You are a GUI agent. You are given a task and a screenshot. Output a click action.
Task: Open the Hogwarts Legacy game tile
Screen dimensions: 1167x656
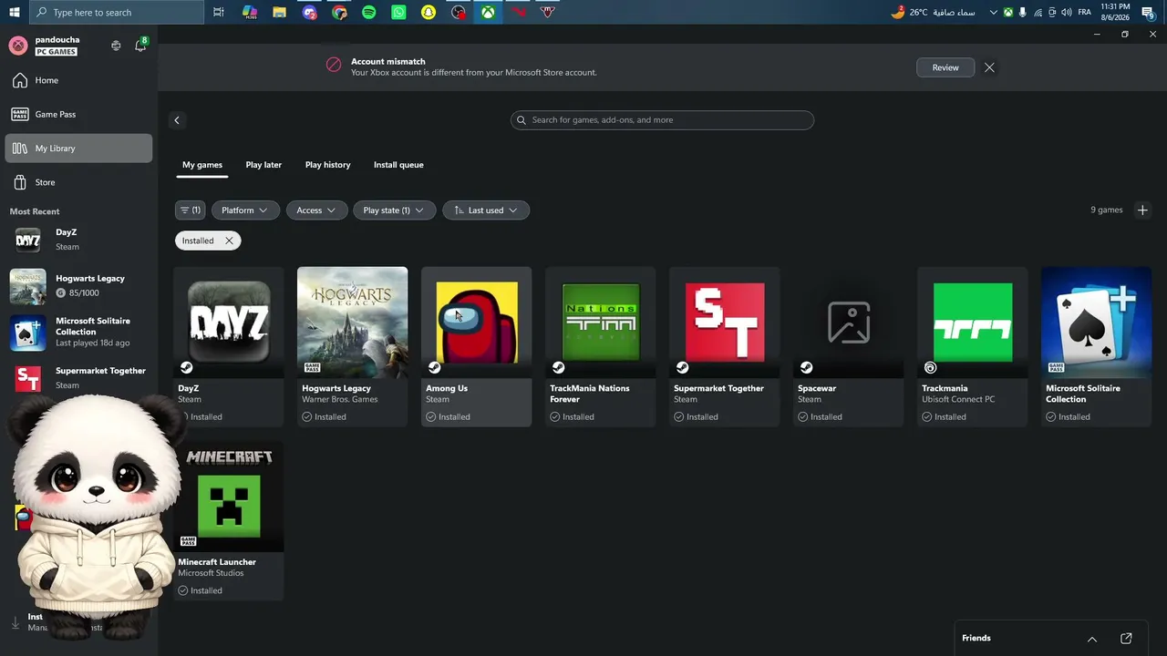tap(352, 346)
